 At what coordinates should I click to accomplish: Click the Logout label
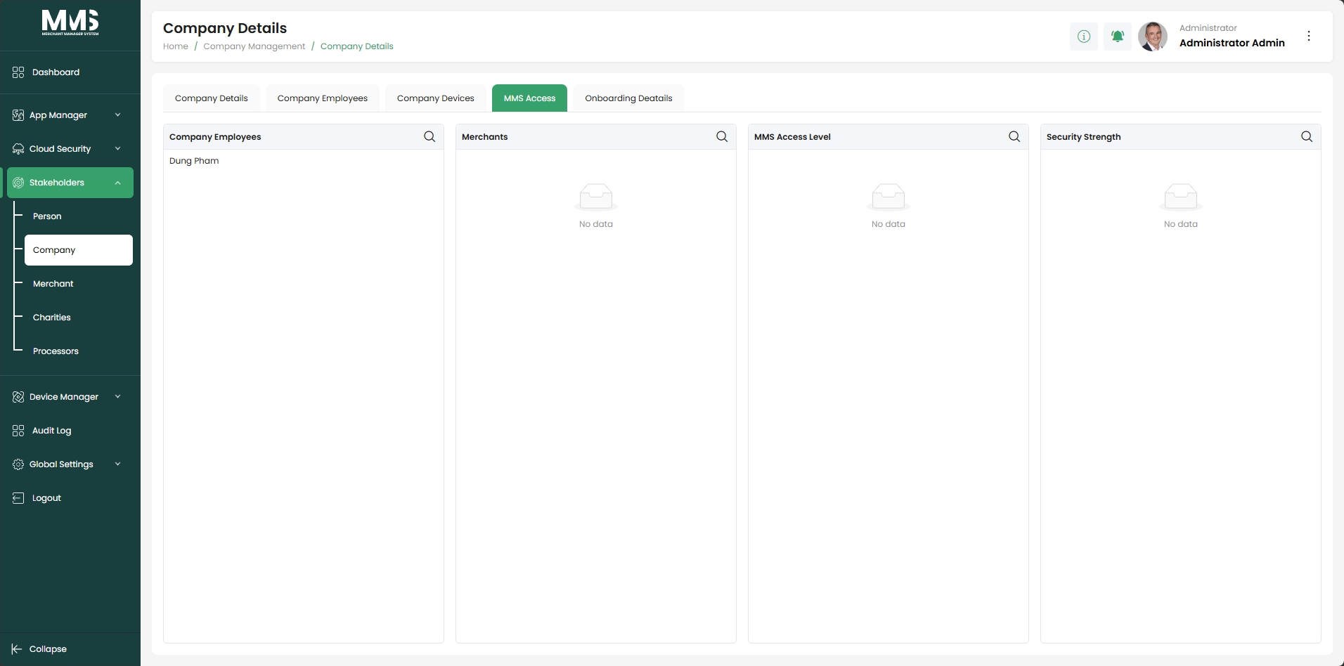coord(46,498)
